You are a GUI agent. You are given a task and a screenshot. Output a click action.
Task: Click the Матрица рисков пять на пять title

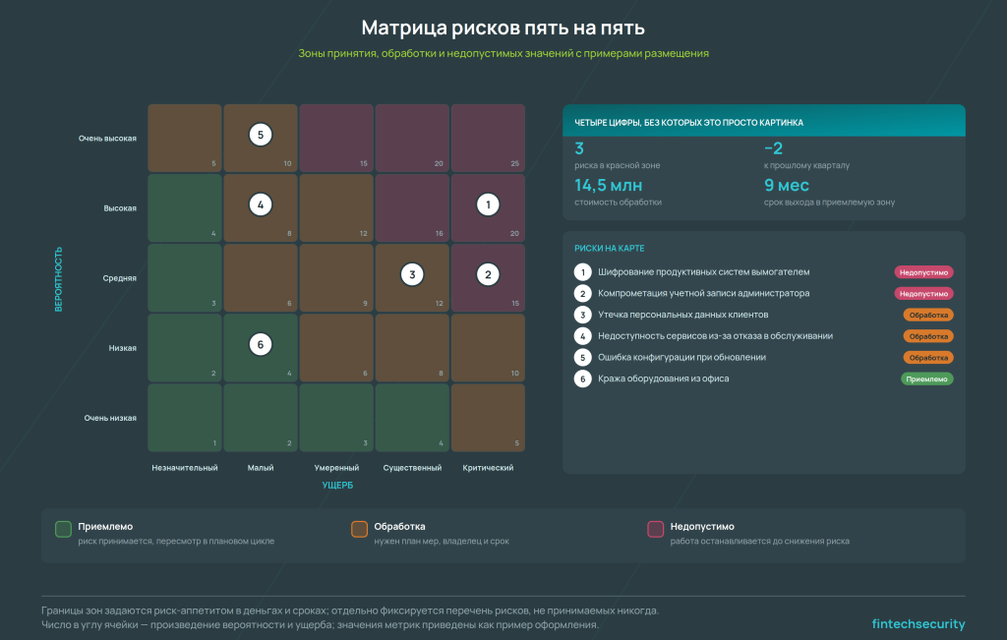(503, 28)
